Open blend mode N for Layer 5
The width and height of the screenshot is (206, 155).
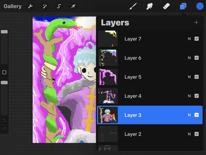tap(189, 77)
